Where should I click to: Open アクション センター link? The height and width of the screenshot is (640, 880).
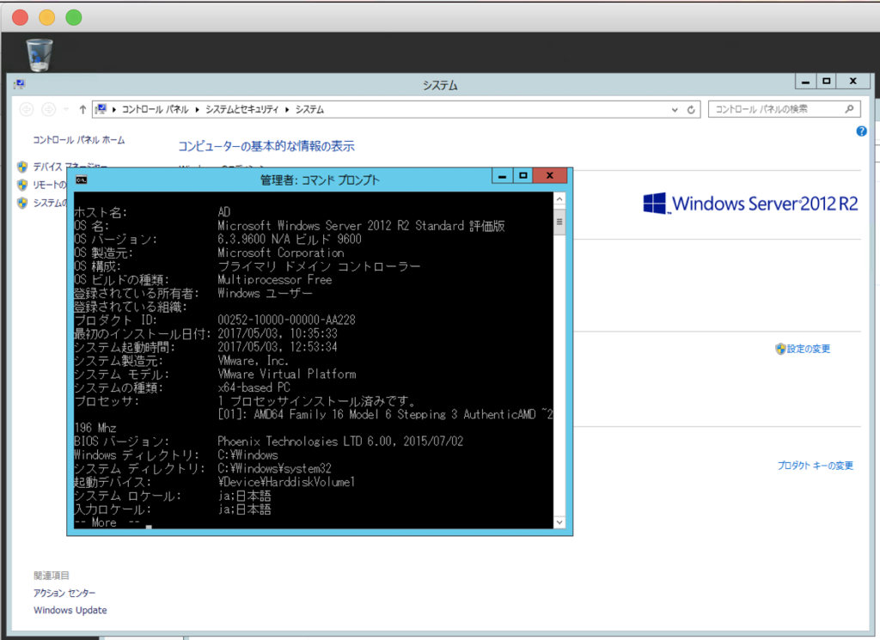point(64,593)
